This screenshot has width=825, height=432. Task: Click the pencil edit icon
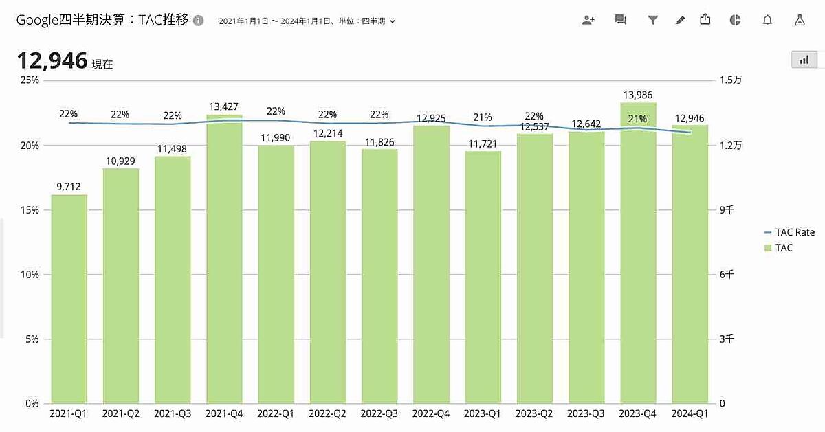(x=680, y=20)
